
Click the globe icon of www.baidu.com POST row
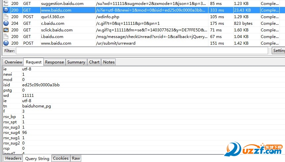pyautogui.click(x=6, y=43)
